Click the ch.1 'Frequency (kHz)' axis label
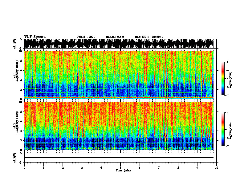The image size is (244, 188). coord(17,71)
